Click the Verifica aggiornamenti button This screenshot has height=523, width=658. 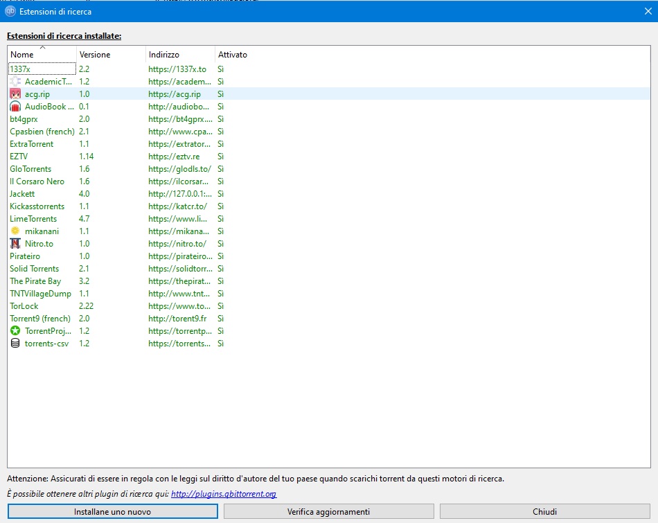(328, 512)
